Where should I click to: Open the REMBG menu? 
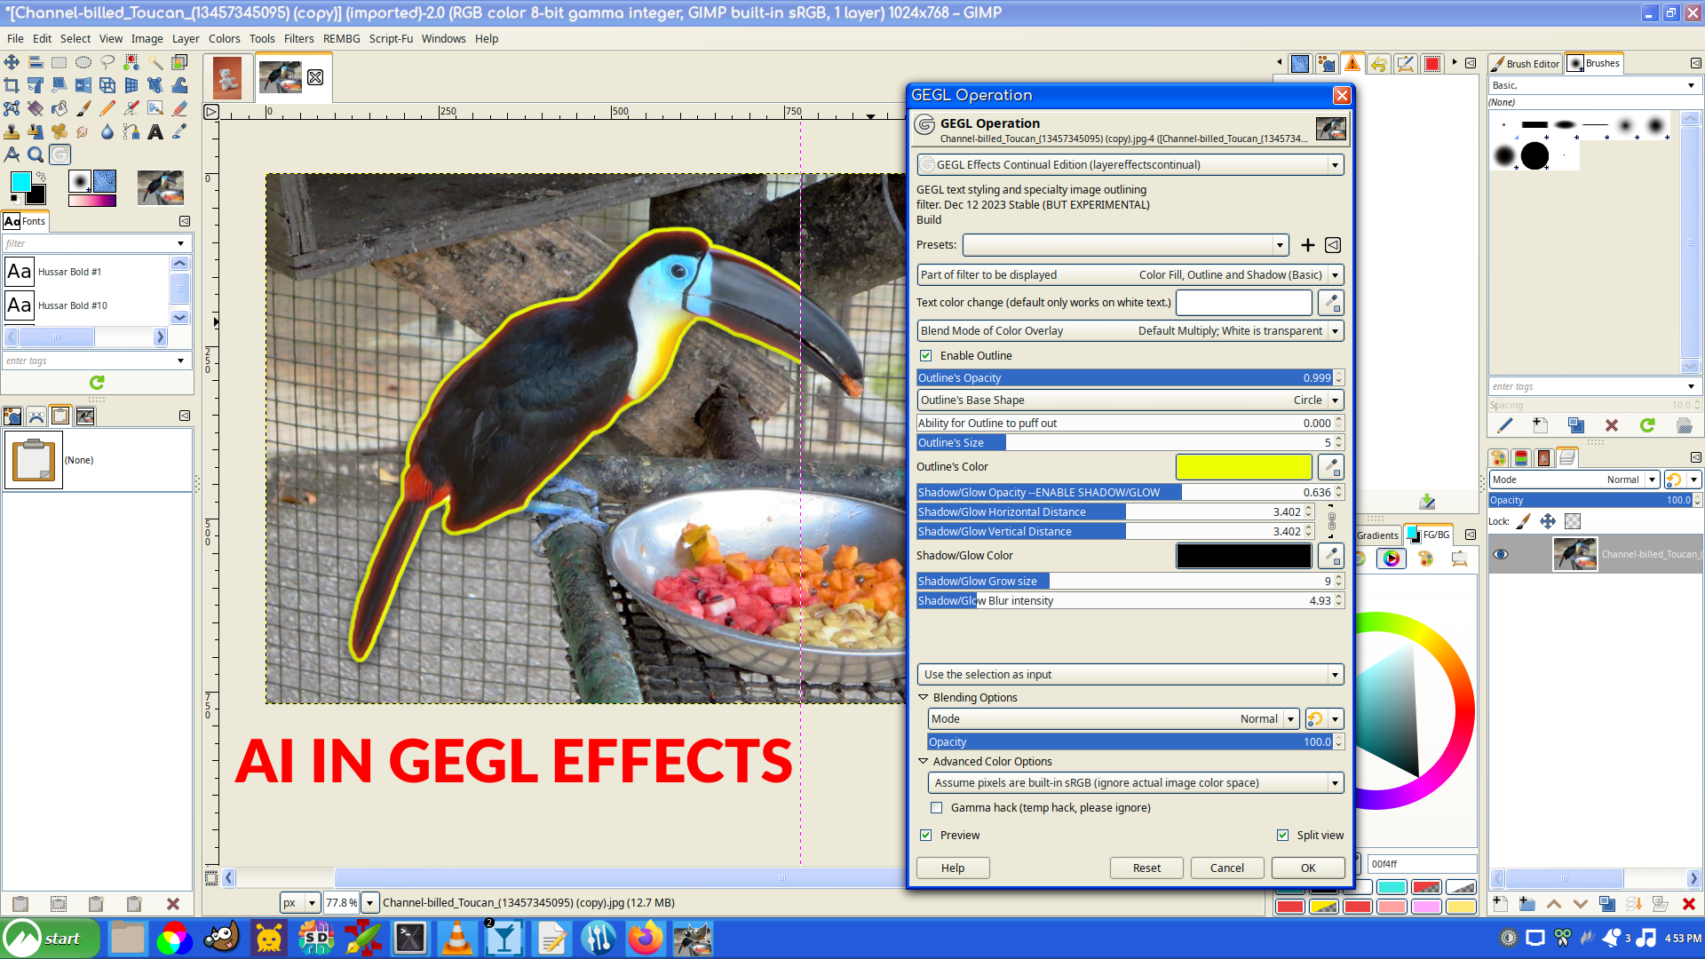(341, 39)
